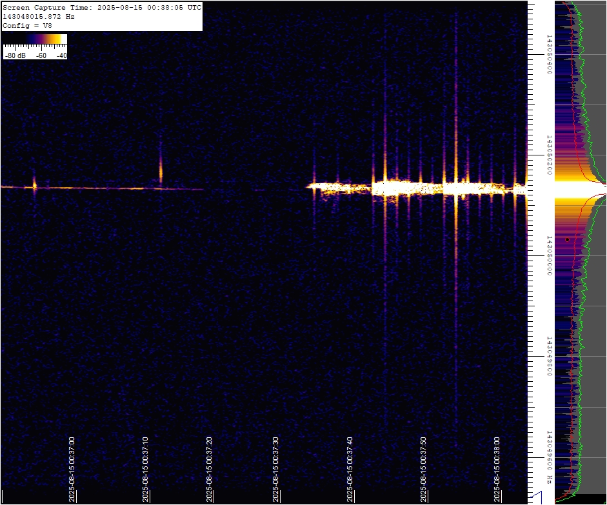This screenshot has width=607, height=505.
Task: Click the '143048015.872 Hz' frequency readout
Action: [x=39, y=16]
